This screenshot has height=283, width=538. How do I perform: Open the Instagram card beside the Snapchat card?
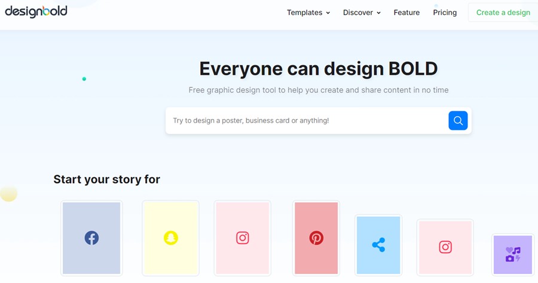pos(243,238)
